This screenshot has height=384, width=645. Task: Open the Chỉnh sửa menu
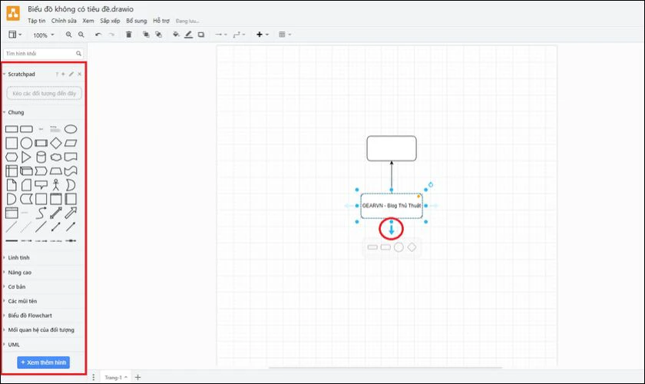coord(64,21)
